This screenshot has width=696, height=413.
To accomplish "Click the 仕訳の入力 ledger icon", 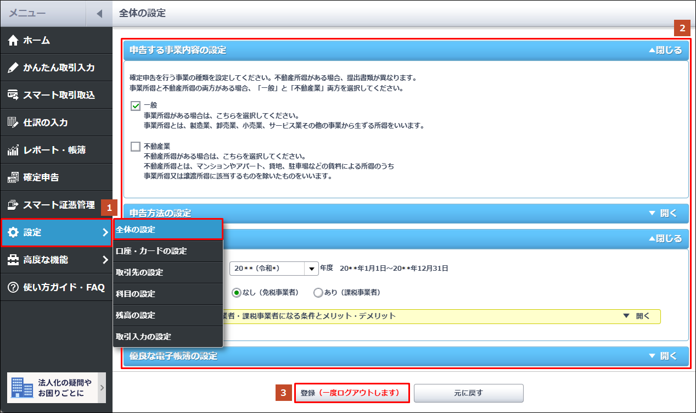I will pyautogui.click(x=14, y=122).
